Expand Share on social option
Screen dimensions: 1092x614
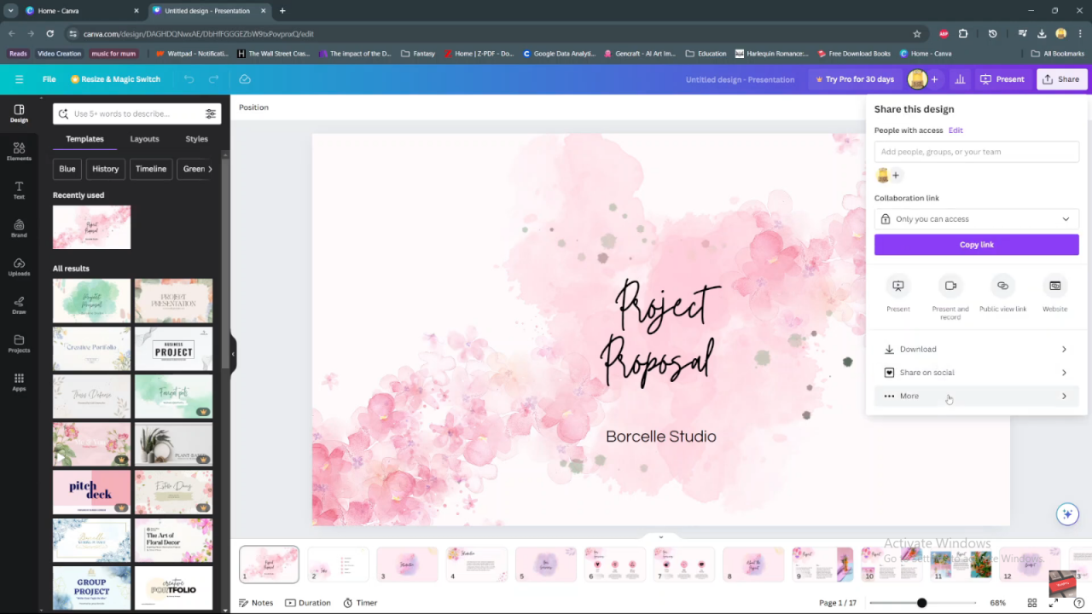(977, 373)
